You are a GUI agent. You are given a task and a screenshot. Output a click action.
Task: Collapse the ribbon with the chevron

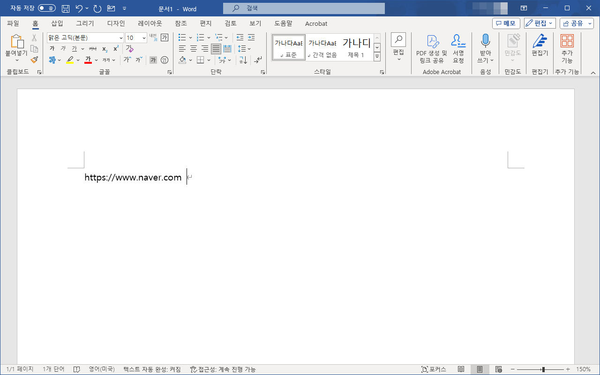point(593,73)
